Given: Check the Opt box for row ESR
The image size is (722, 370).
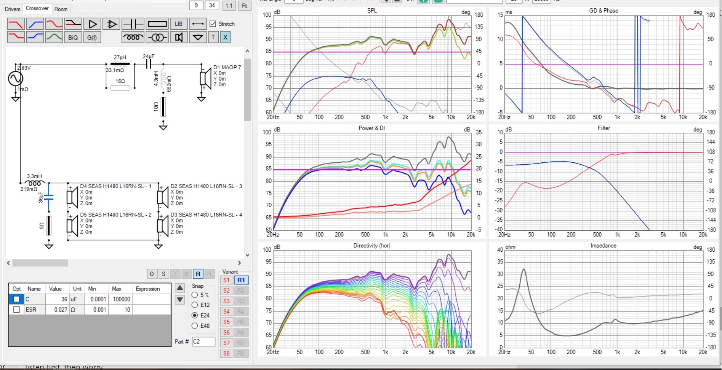Looking at the screenshot, I should [x=16, y=310].
